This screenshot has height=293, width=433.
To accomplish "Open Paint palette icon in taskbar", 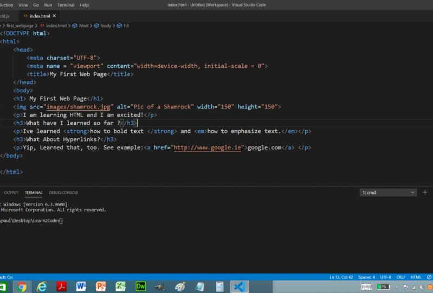I will (x=180, y=286).
